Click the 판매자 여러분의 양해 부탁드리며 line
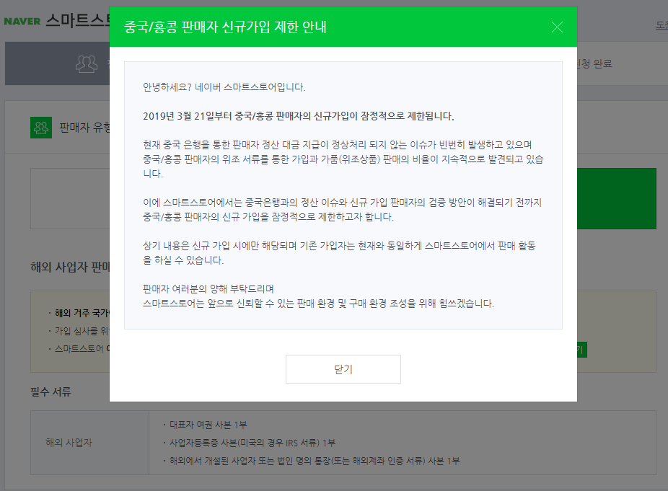668x491 pixels. [x=208, y=289]
